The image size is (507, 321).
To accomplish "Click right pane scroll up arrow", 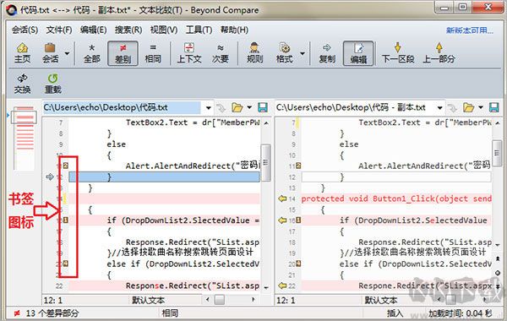I will tap(498, 123).
